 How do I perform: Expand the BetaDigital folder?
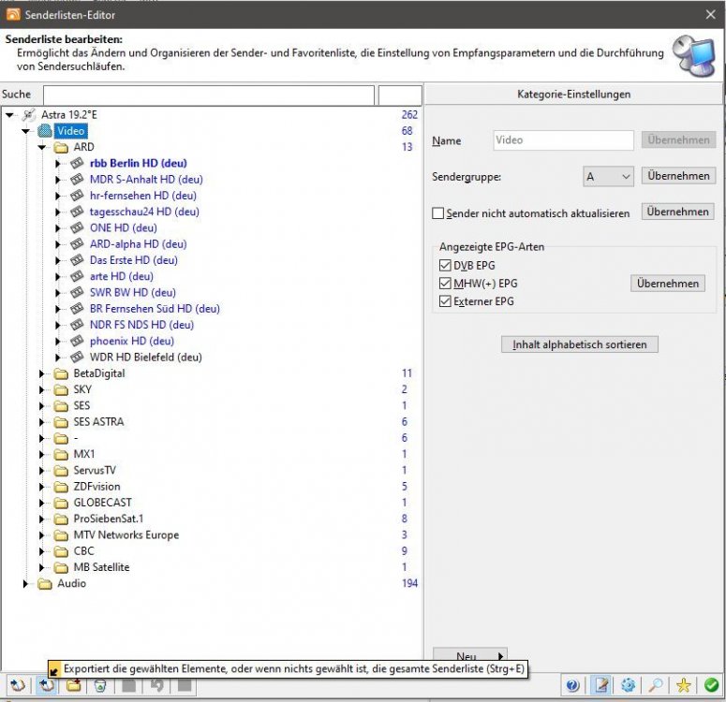pyautogui.click(x=42, y=373)
